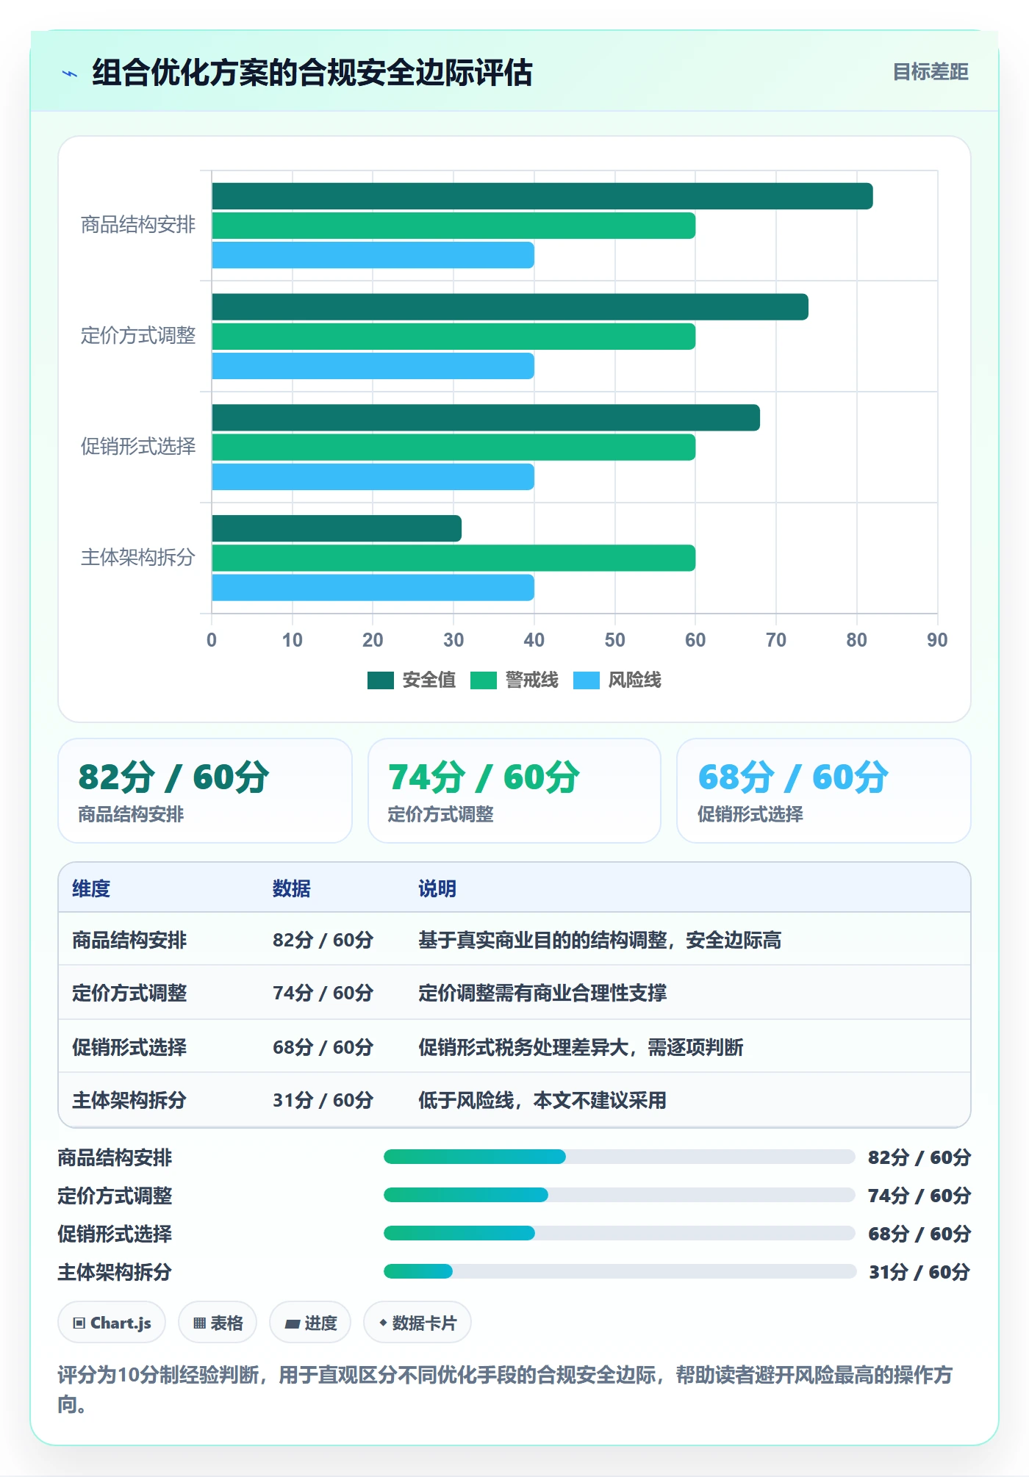Click table cell 82分 / 60分

[323, 940]
